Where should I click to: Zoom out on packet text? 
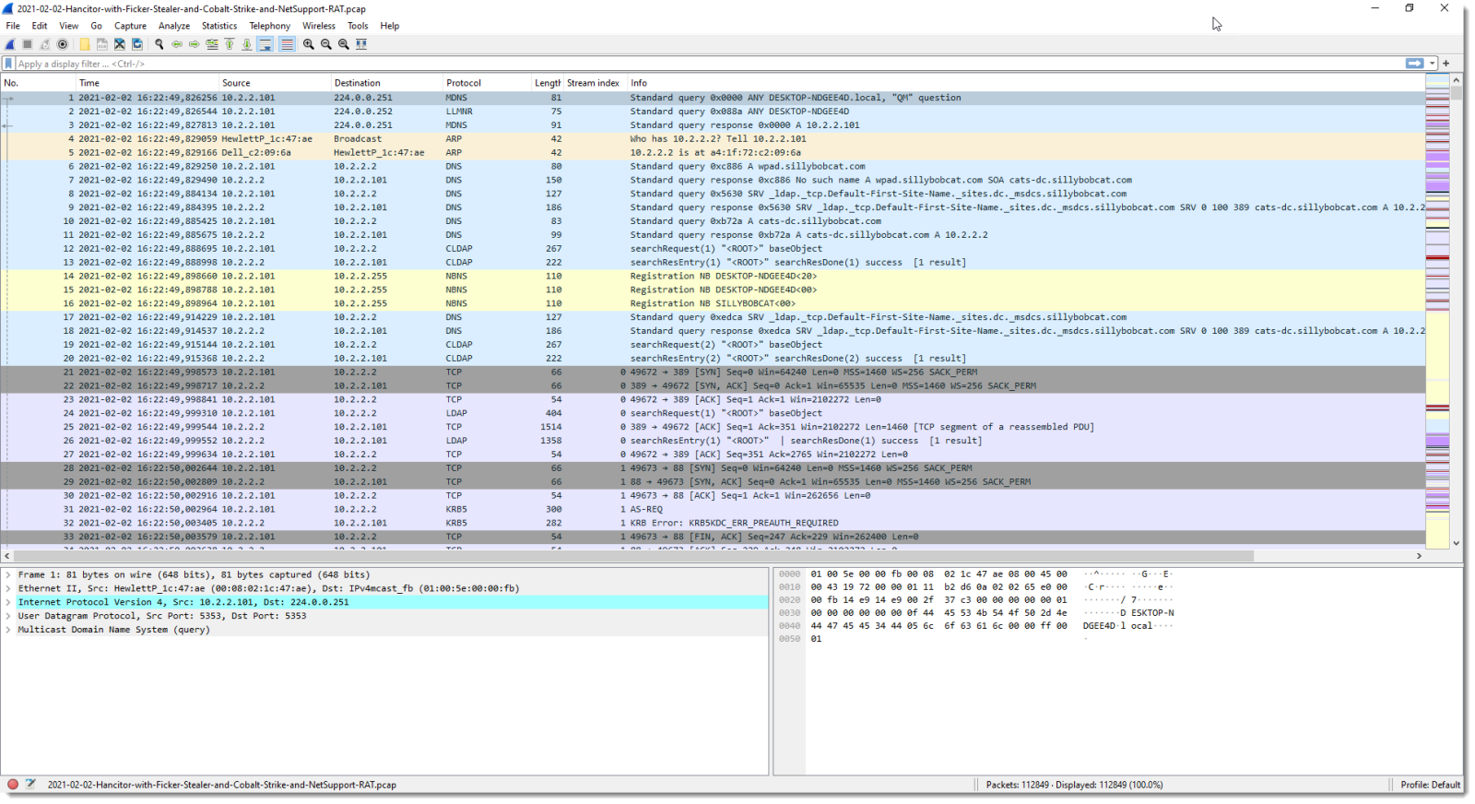pos(326,44)
